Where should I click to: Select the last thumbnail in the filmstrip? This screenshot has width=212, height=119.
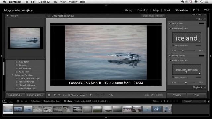pyautogui.click(x=167, y=109)
